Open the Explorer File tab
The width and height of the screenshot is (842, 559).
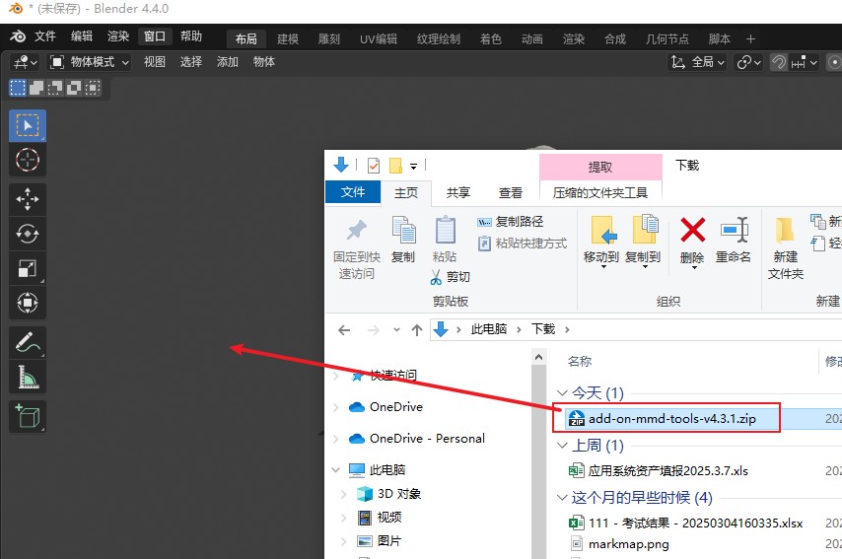tap(353, 192)
